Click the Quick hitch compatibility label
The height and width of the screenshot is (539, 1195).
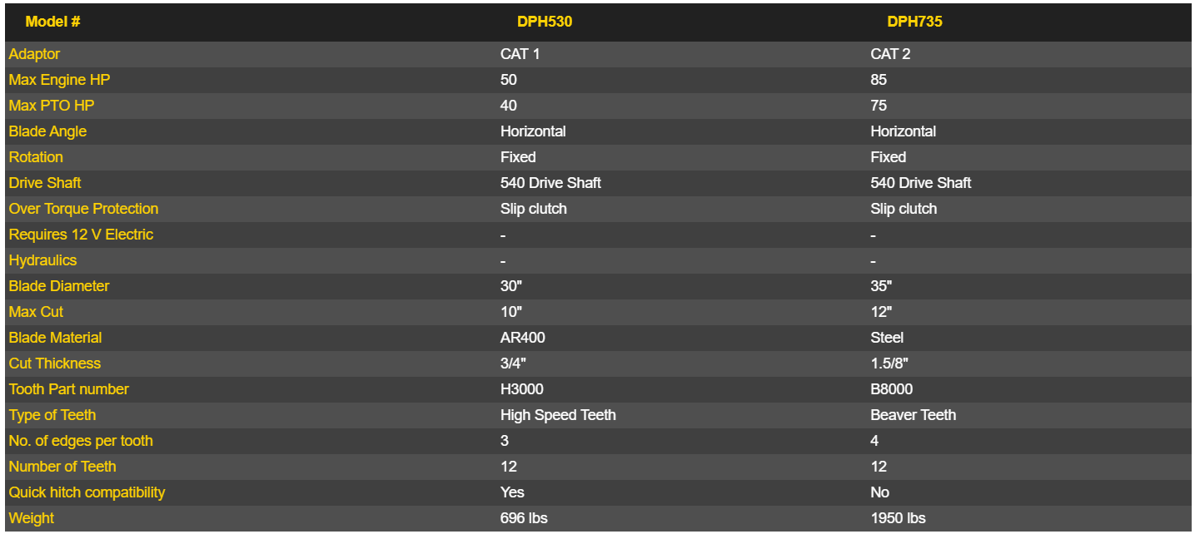(87, 492)
